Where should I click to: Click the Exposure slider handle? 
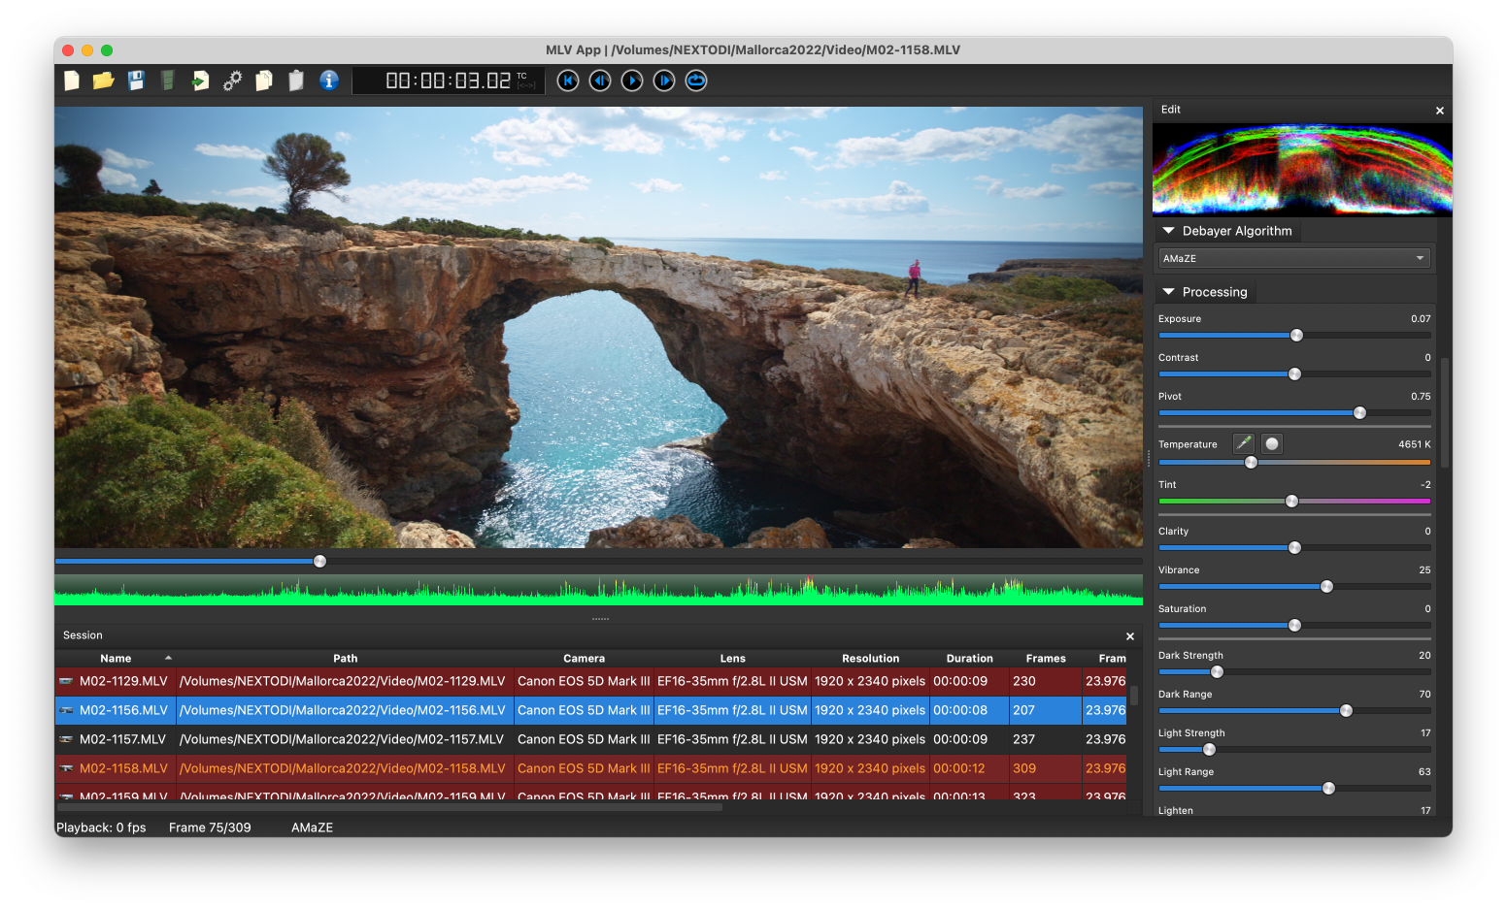[x=1296, y=336]
